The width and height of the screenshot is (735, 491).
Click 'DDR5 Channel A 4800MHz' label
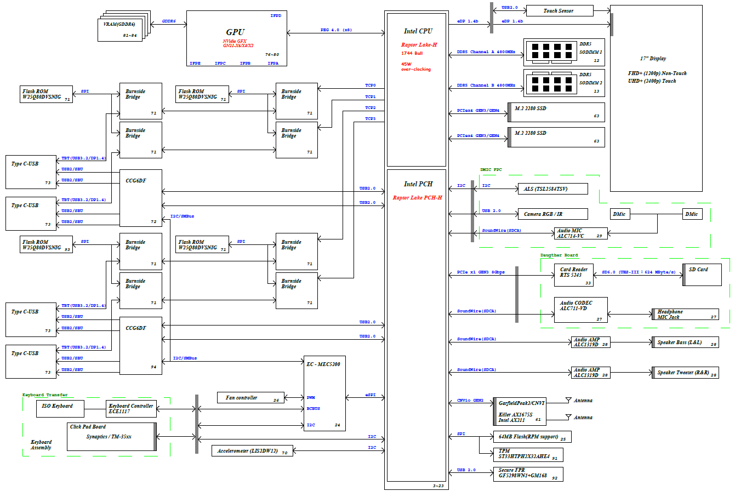click(x=486, y=53)
